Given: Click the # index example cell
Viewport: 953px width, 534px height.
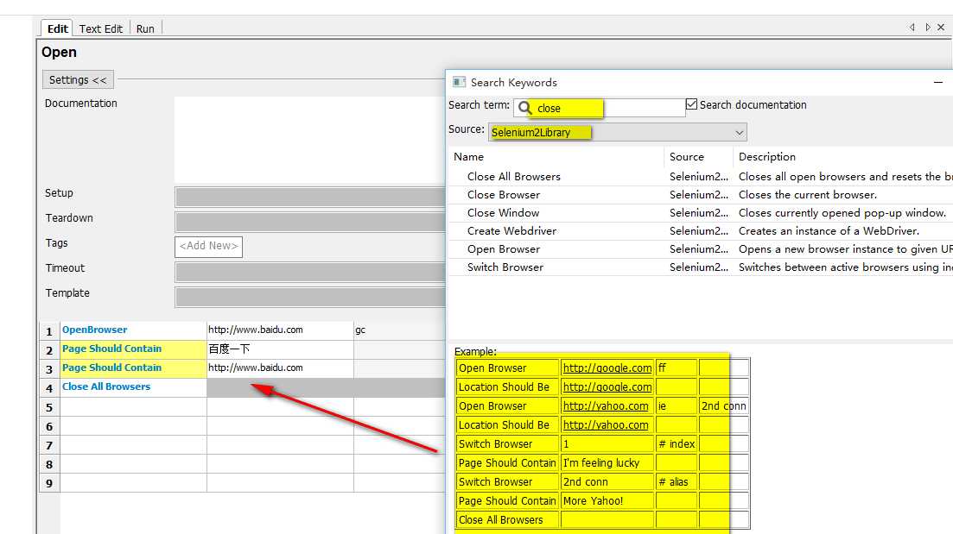Looking at the screenshot, I should tap(677, 443).
